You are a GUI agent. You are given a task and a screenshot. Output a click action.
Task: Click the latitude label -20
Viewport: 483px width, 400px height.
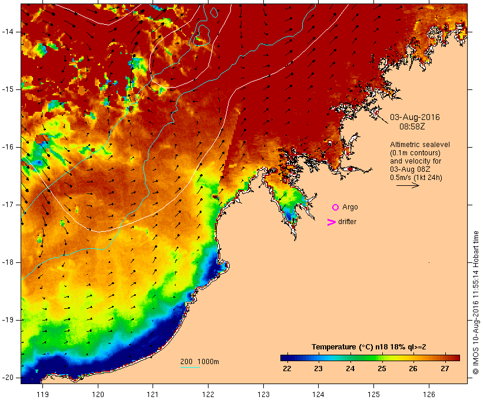click(8, 378)
